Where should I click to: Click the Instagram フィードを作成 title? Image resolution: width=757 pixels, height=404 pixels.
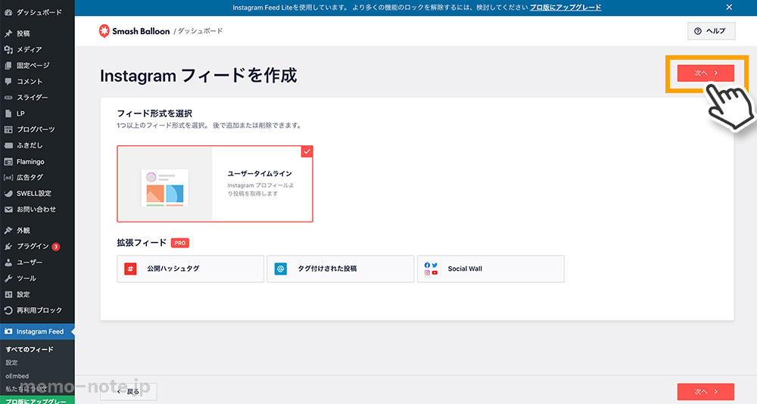198,76
